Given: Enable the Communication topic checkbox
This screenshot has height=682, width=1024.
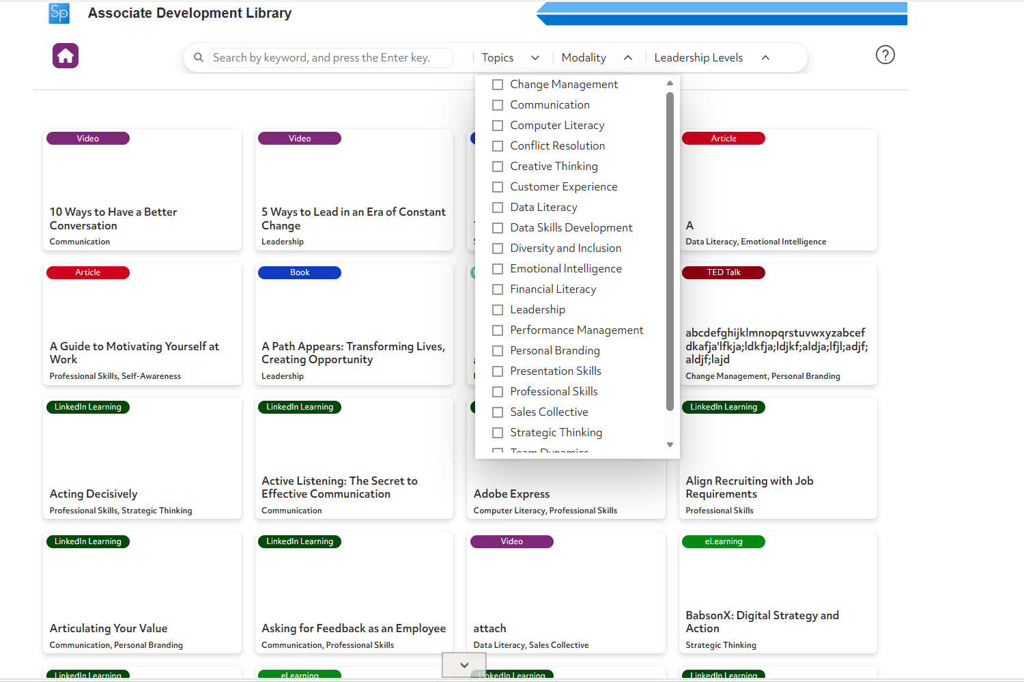Looking at the screenshot, I should click(x=498, y=105).
